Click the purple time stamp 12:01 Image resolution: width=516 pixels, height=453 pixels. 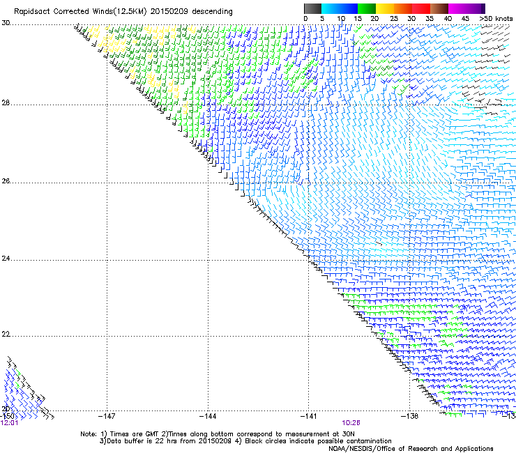(x=9, y=423)
